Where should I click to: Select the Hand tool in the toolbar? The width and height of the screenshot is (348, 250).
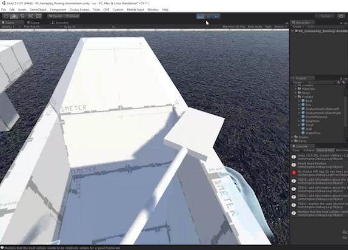(6, 16)
